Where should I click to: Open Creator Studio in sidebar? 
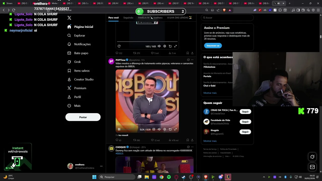coord(80,79)
